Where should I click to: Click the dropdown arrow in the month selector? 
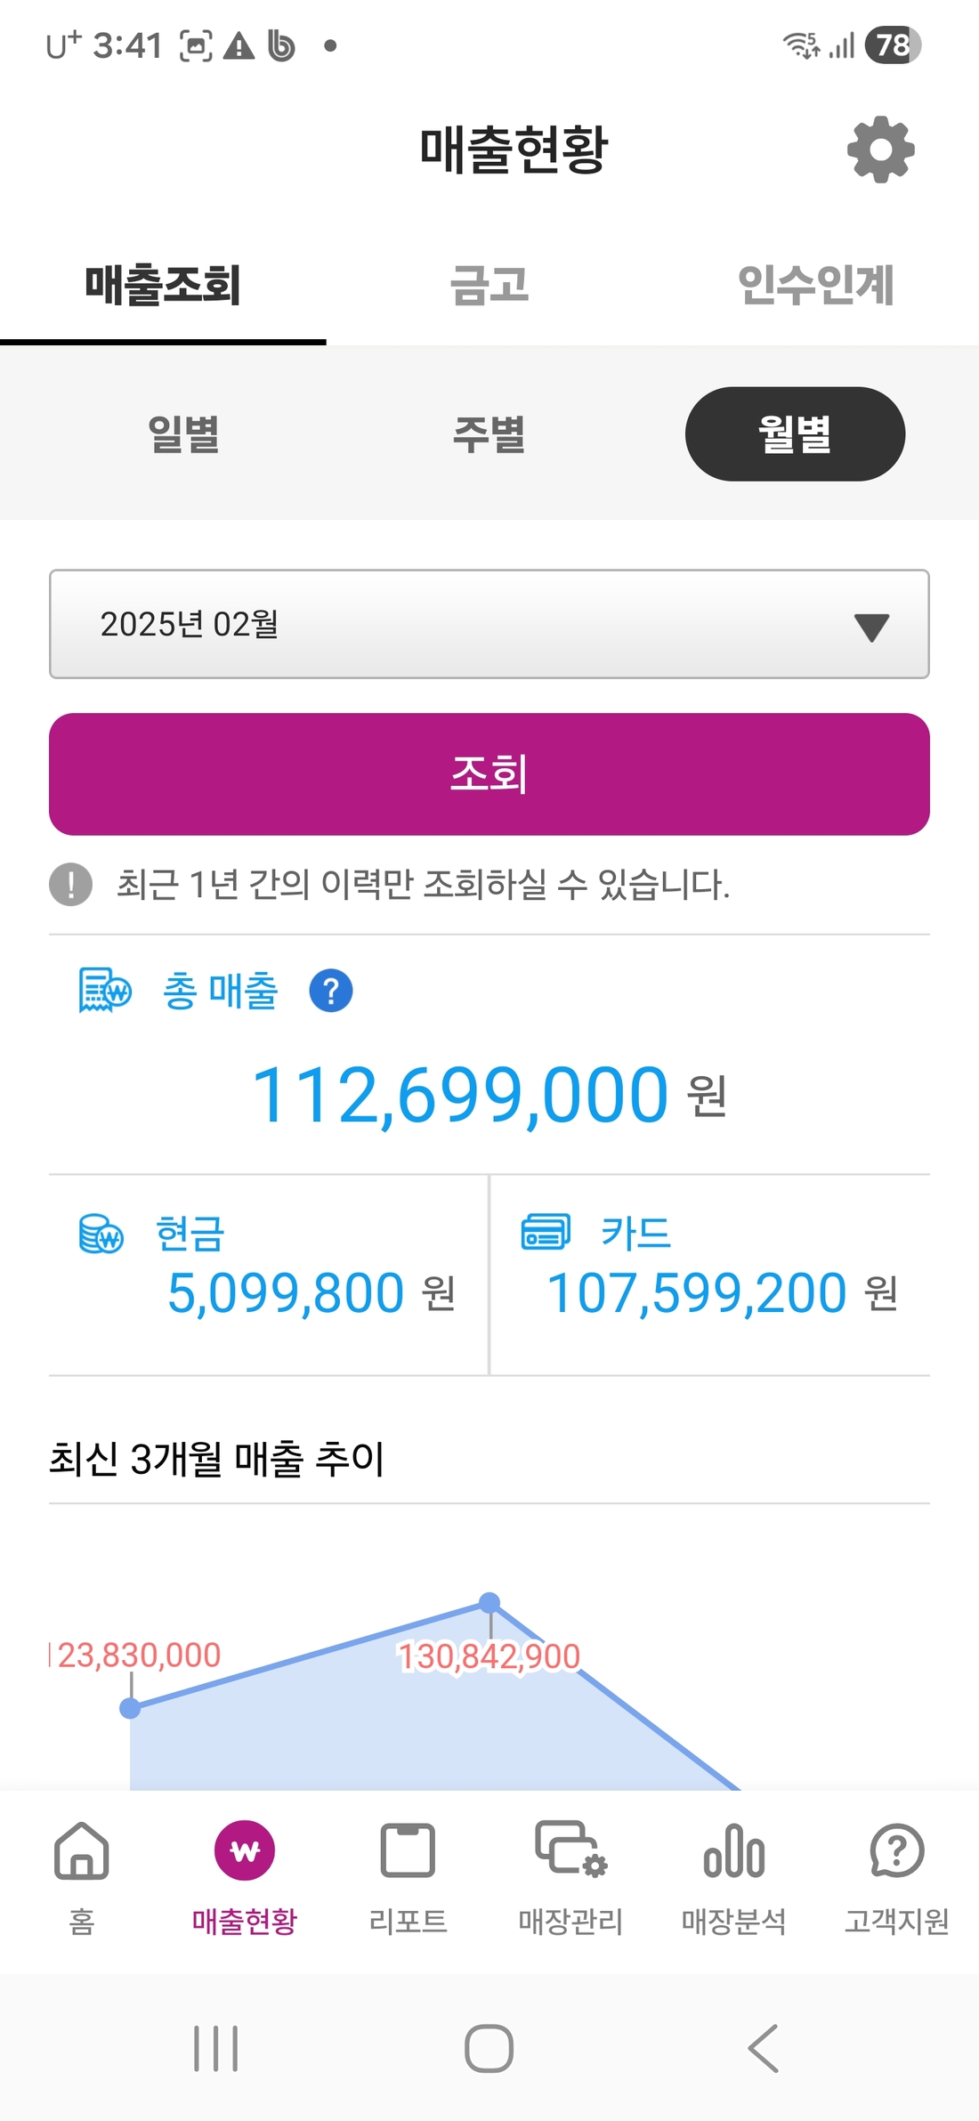(x=871, y=627)
